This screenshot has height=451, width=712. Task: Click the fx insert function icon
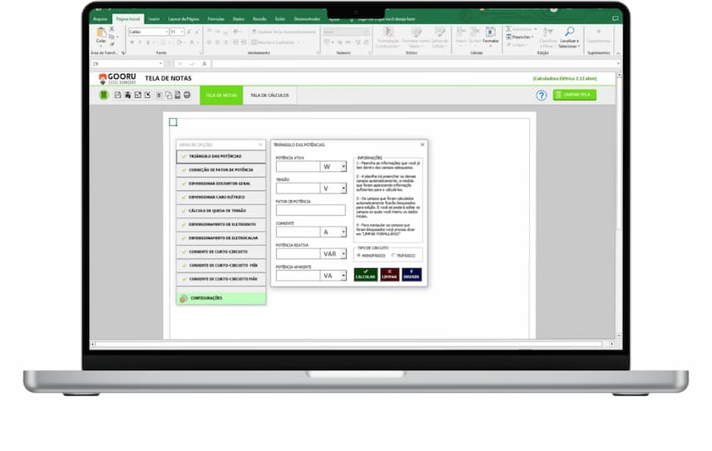click(x=205, y=64)
